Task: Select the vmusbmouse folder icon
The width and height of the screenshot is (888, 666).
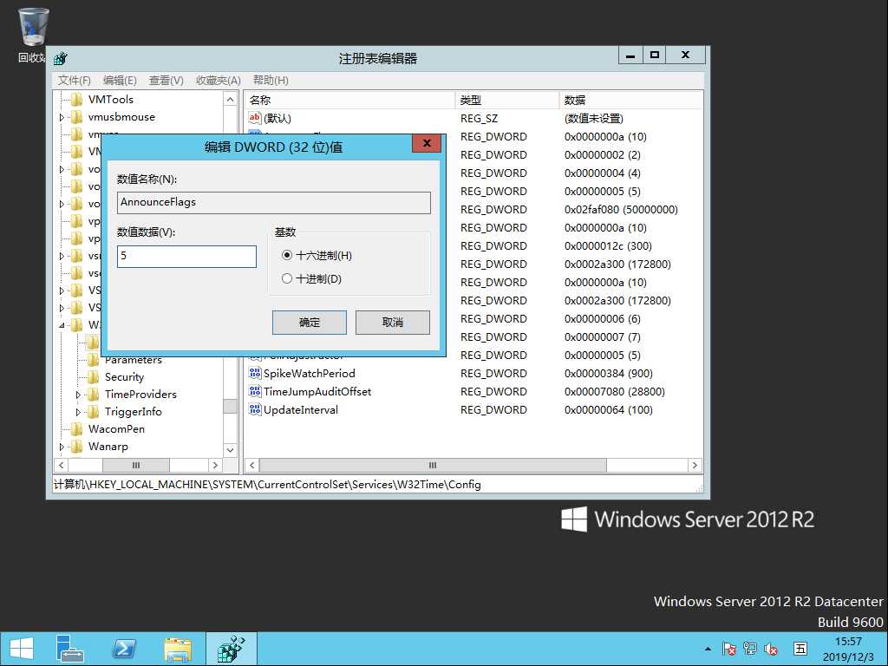Action: pos(77,117)
